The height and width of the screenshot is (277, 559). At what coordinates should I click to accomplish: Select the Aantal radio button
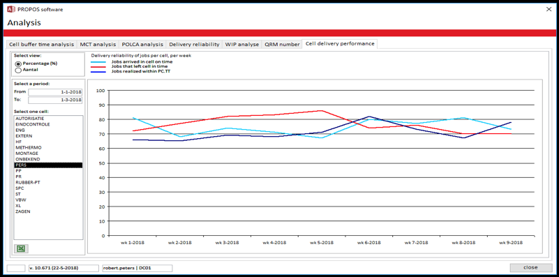coord(18,70)
